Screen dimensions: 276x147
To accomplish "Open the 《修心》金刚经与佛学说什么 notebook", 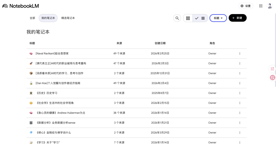I will 53,133.
